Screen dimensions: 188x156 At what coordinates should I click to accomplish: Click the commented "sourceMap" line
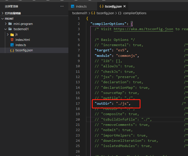[x=117, y=93]
